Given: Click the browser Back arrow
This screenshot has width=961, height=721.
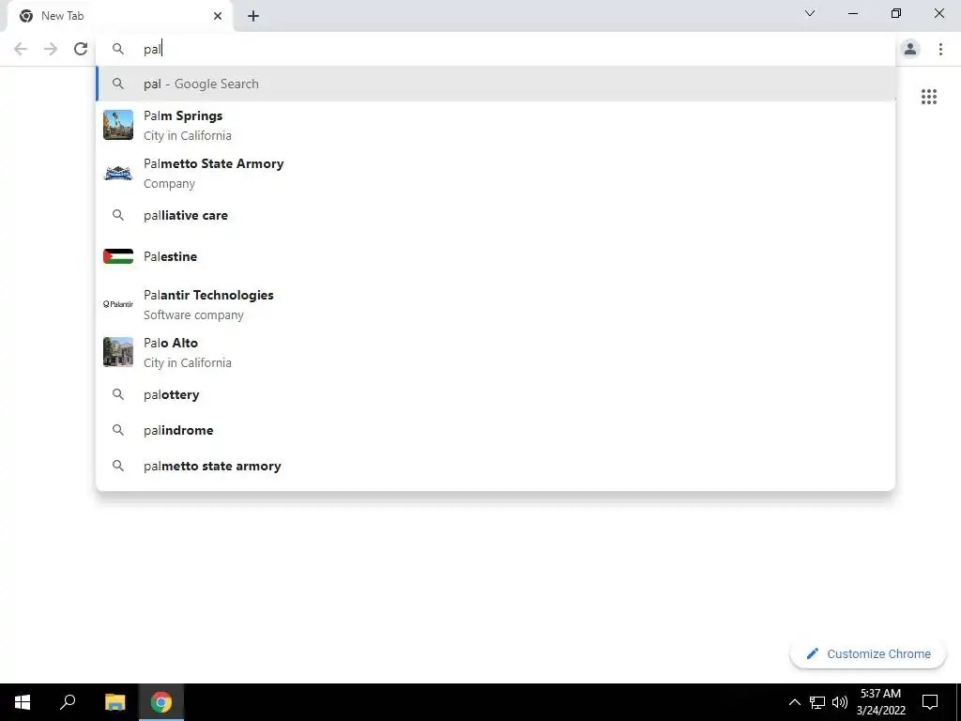Looking at the screenshot, I should 21,49.
